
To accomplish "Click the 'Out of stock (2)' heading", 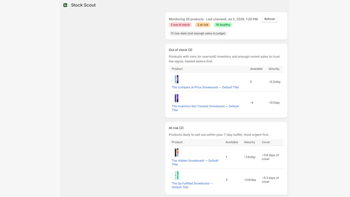I will click(x=180, y=50).
